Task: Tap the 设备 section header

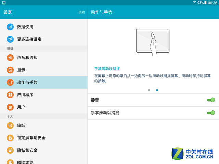Action: [x=10, y=49]
